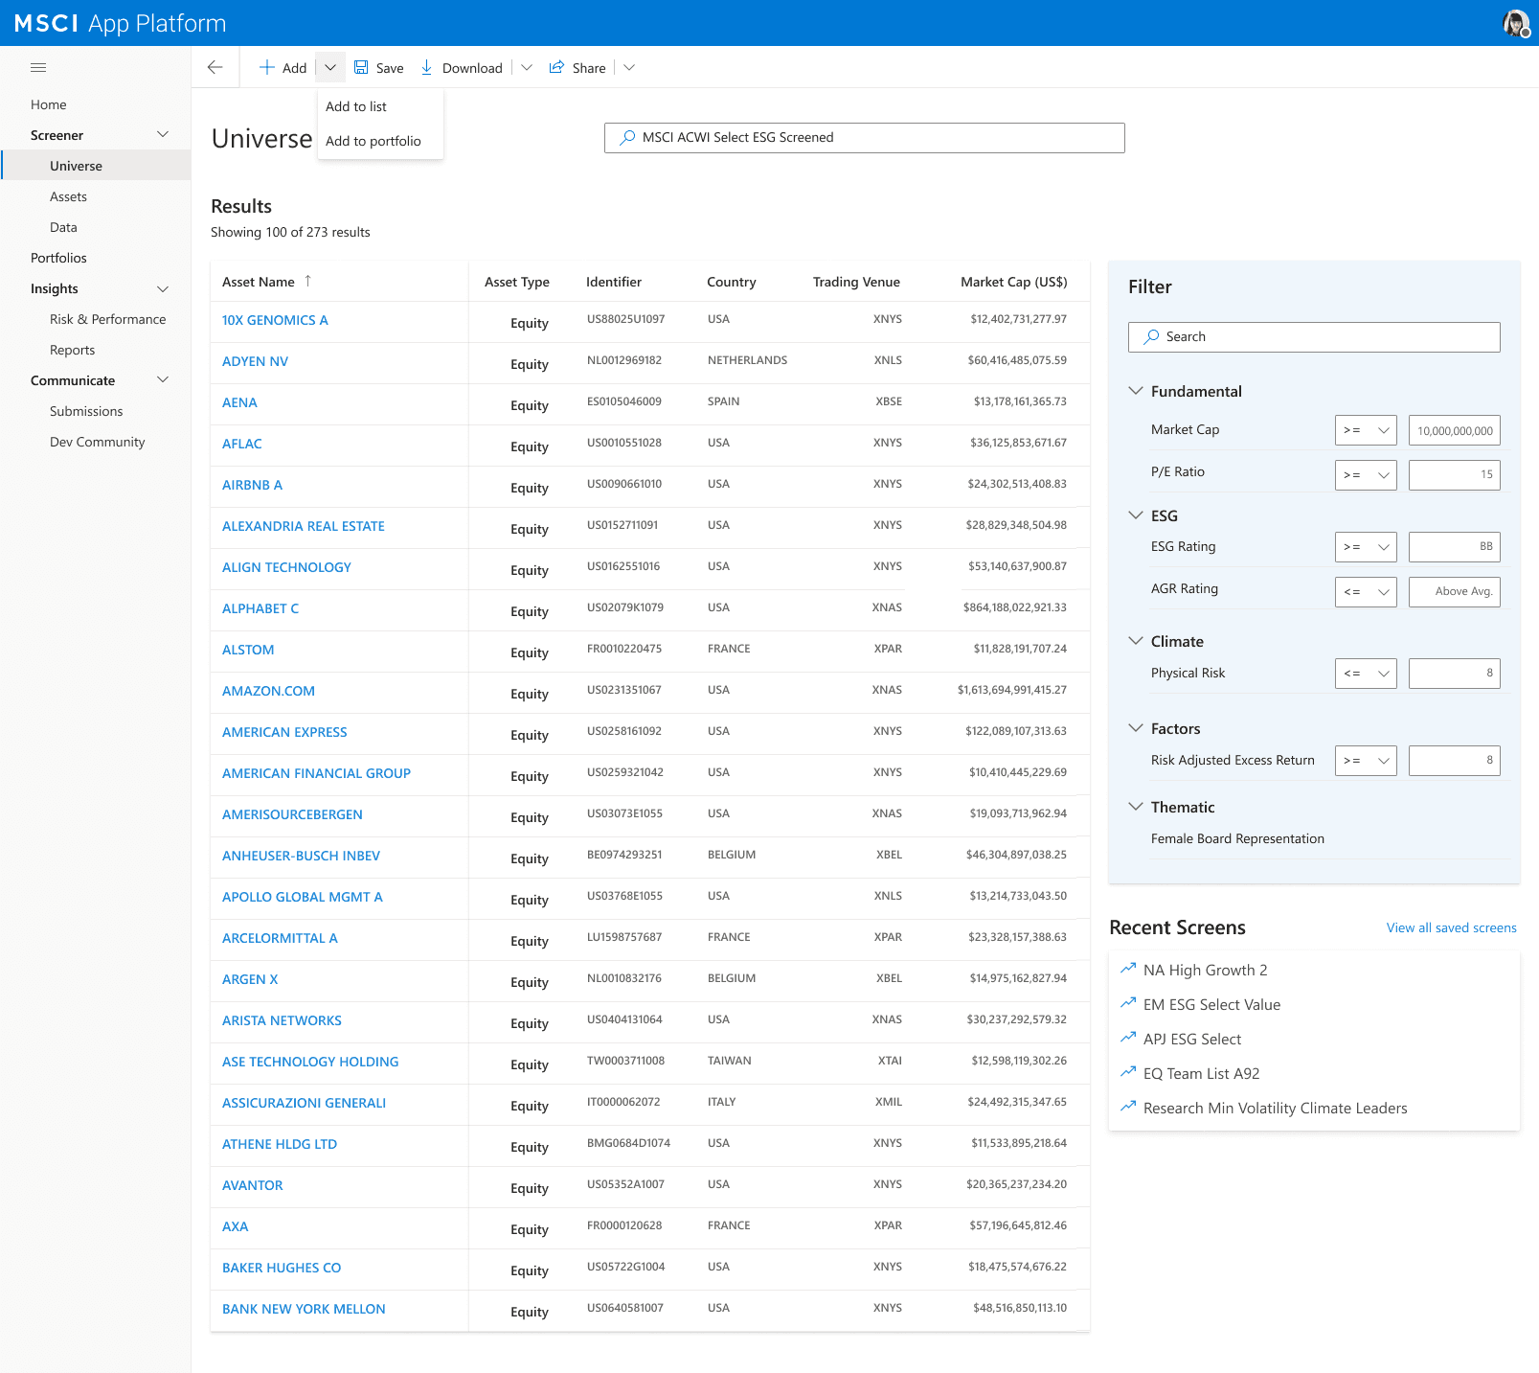
Task: Collapse the Fundamental filter group
Action: pyautogui.click(x=1136, y=391)
